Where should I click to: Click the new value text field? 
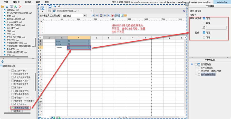tap(216, 28)
